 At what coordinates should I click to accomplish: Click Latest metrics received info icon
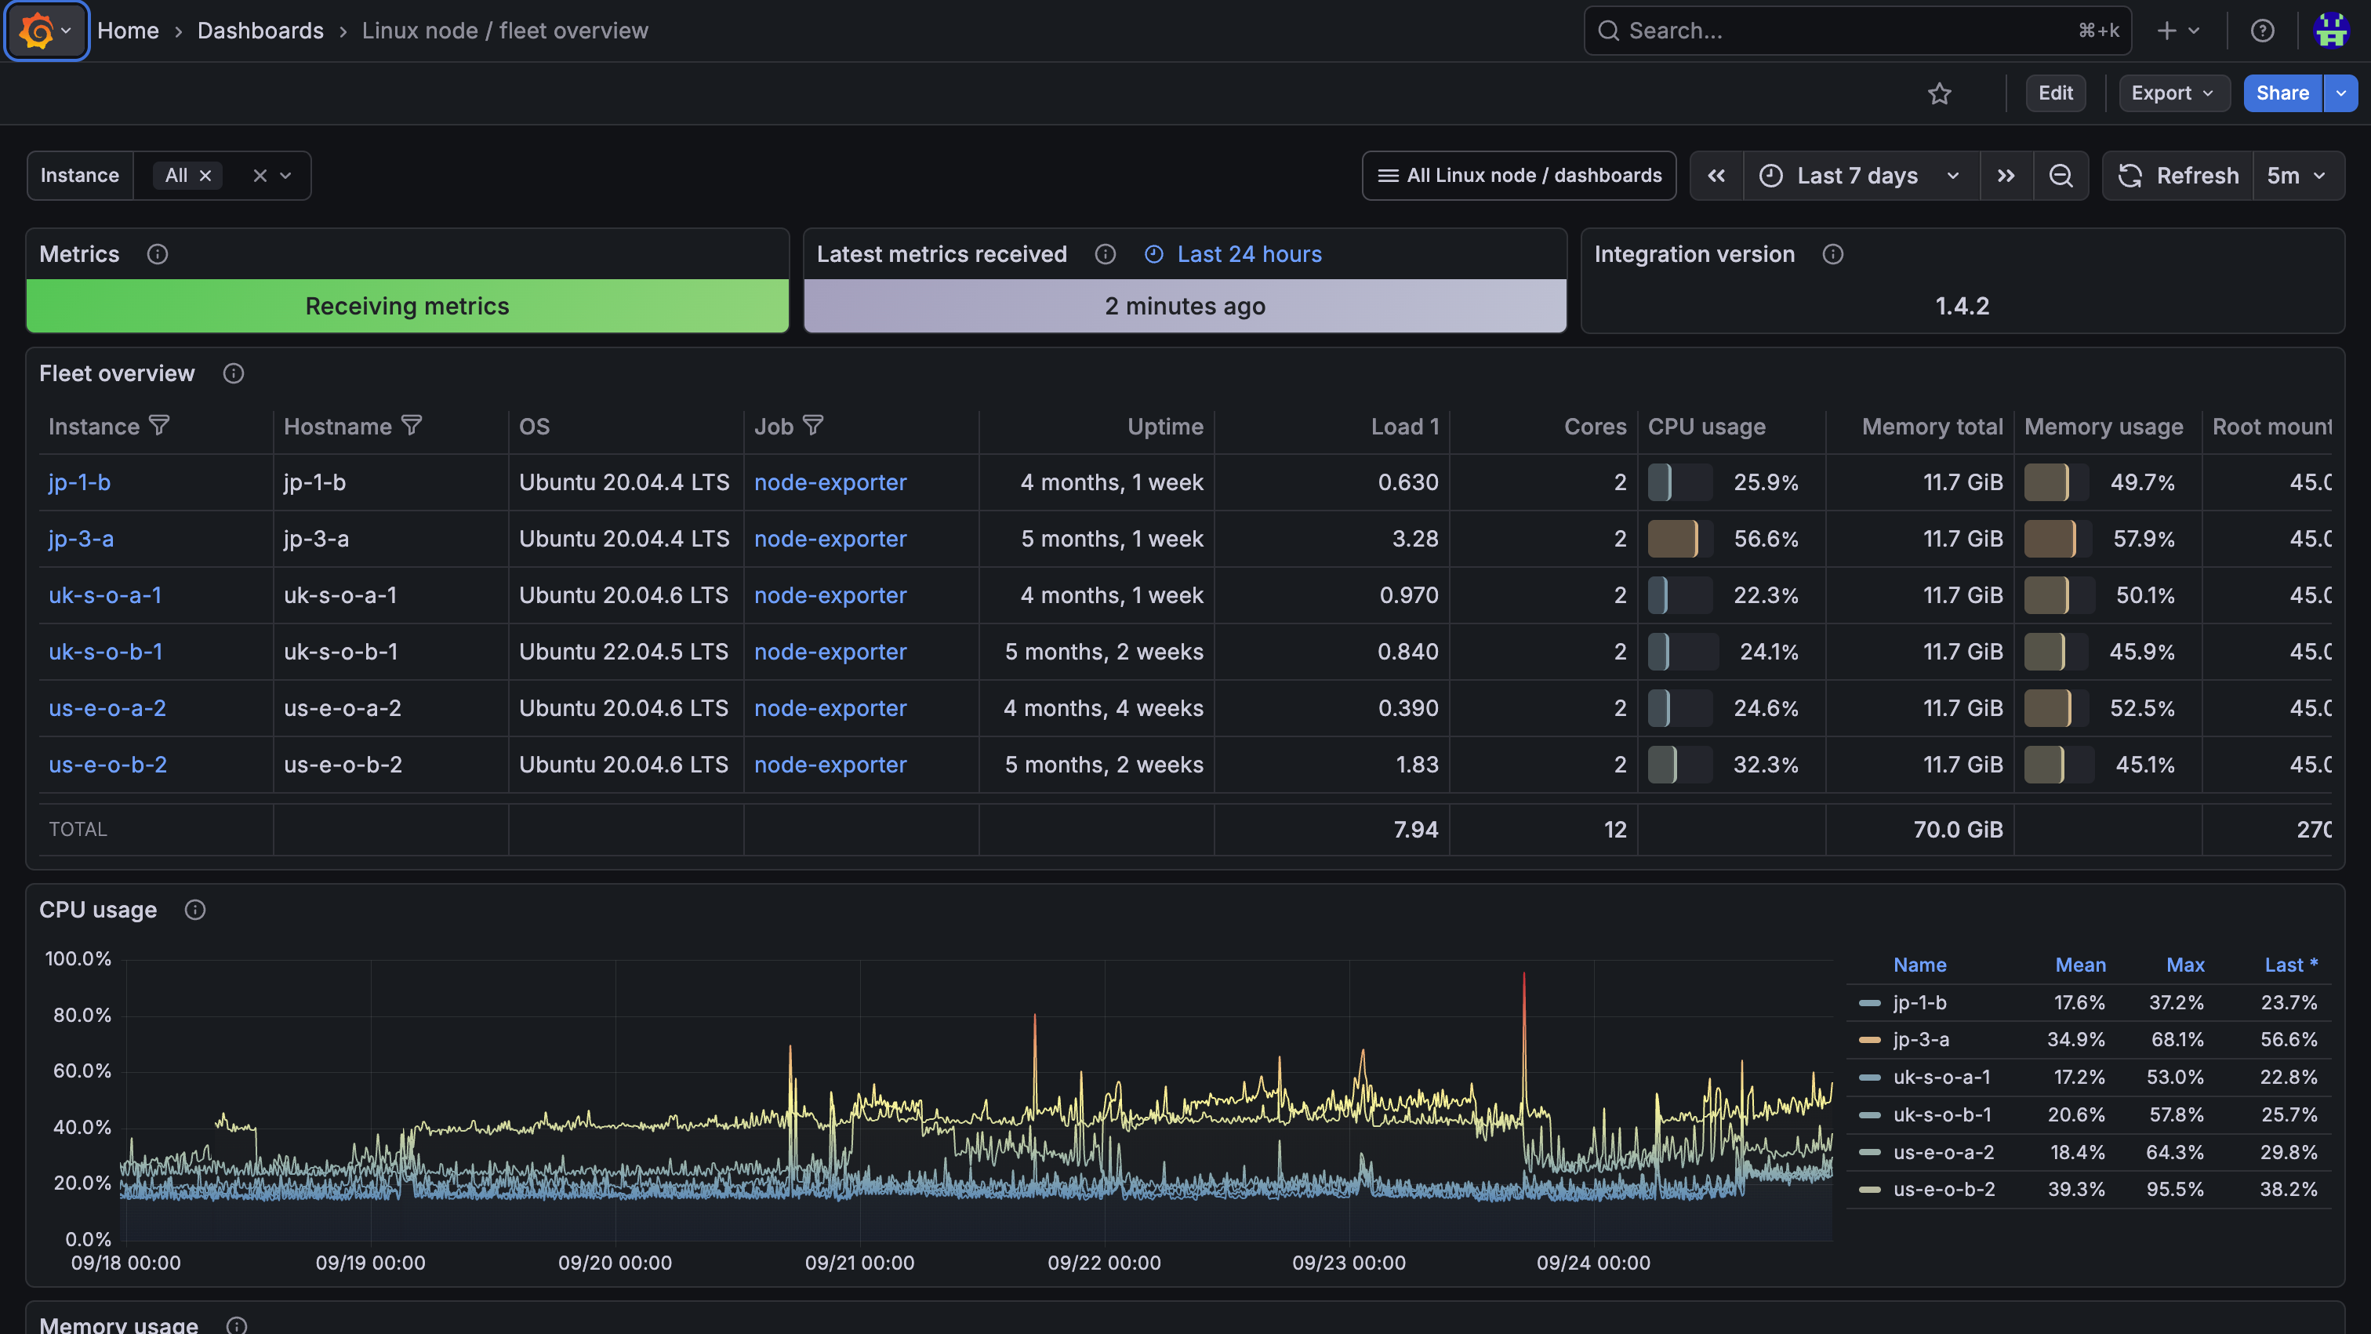[x=1106, y=254]
